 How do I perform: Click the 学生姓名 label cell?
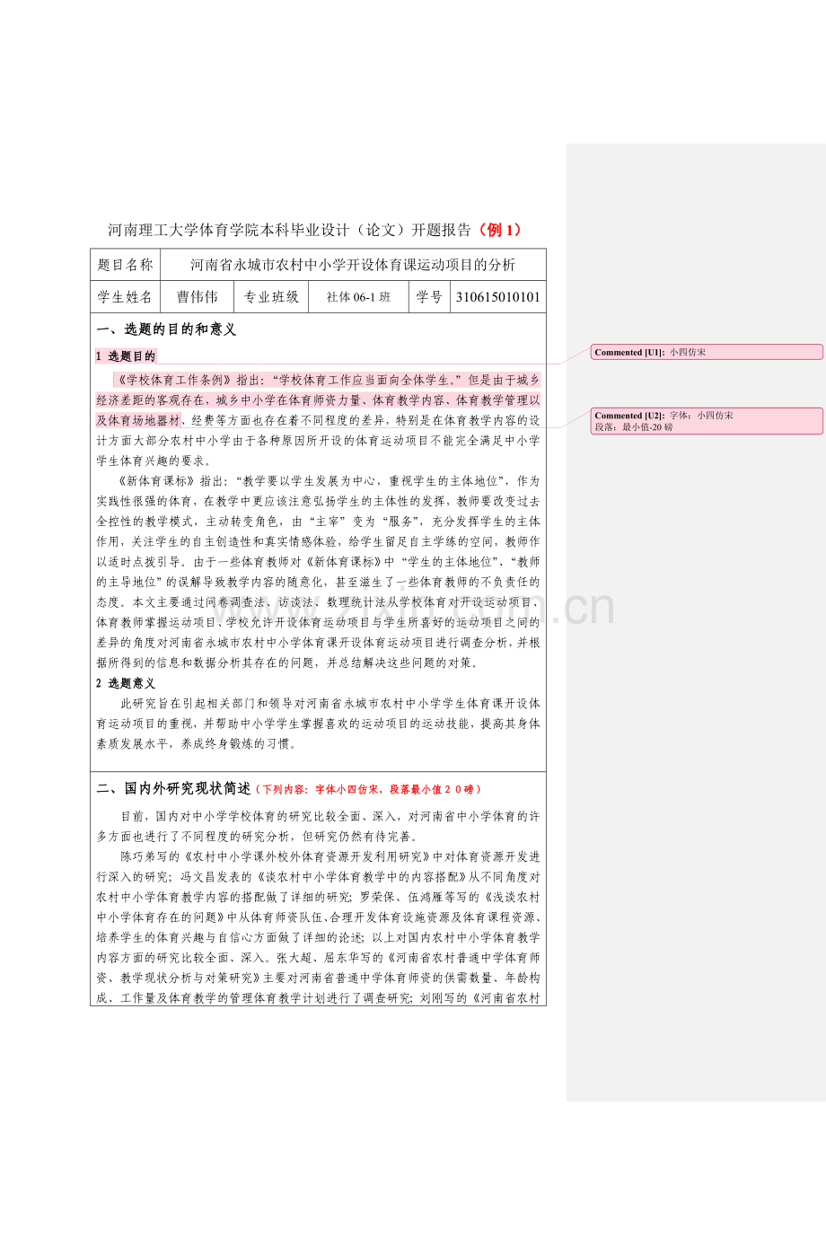pyautogui.click(x=126, y=297)
